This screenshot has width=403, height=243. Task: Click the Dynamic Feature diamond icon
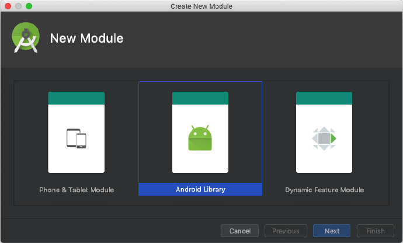tap(324, 138)
